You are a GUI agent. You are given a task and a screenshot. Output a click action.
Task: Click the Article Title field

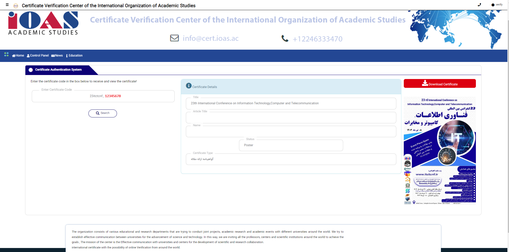(291, 117)
